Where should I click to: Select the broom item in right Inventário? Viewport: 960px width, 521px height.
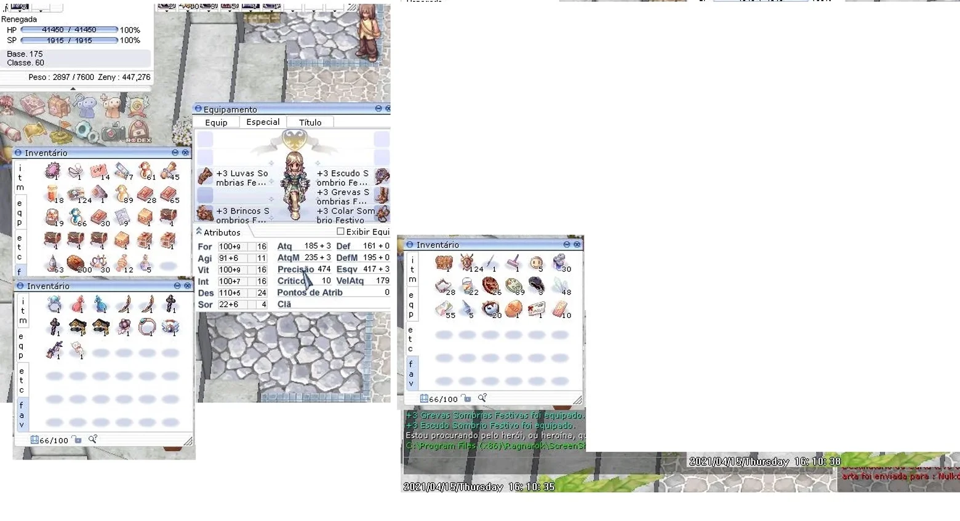[513, 263]
